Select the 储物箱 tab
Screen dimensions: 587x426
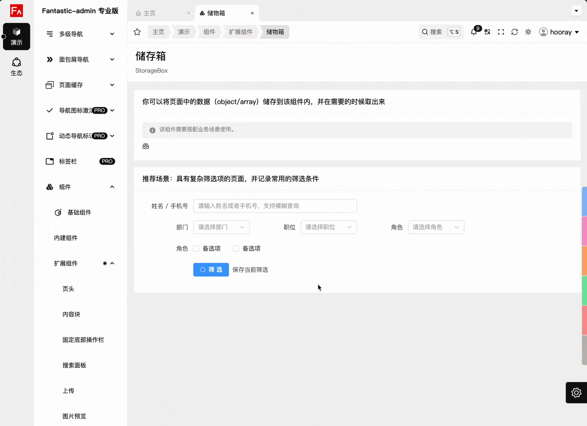[x=227, y=13]
